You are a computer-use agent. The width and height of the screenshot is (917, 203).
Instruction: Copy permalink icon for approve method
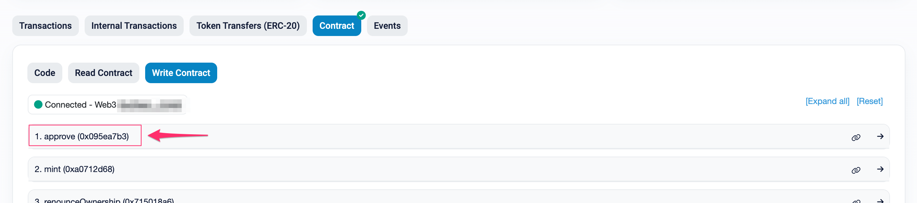(x=856, y=137)
